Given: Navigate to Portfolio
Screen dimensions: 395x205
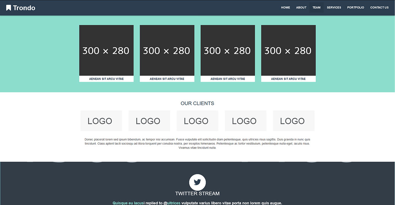Looking at the screenshot, I should pos(355,8).
